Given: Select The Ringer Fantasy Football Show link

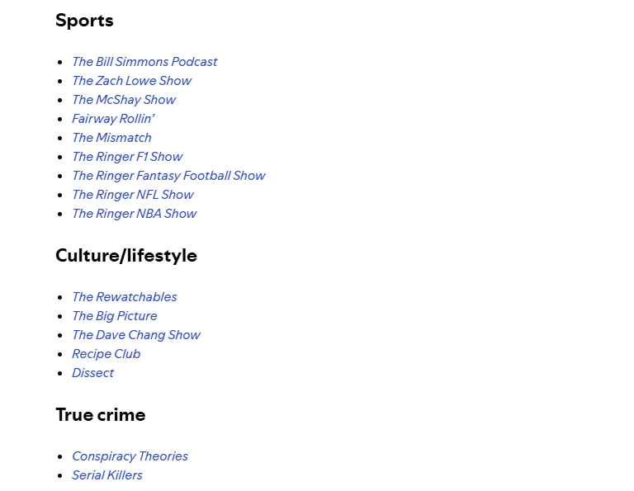Looking at the screenshot, I should coord(168,176).
